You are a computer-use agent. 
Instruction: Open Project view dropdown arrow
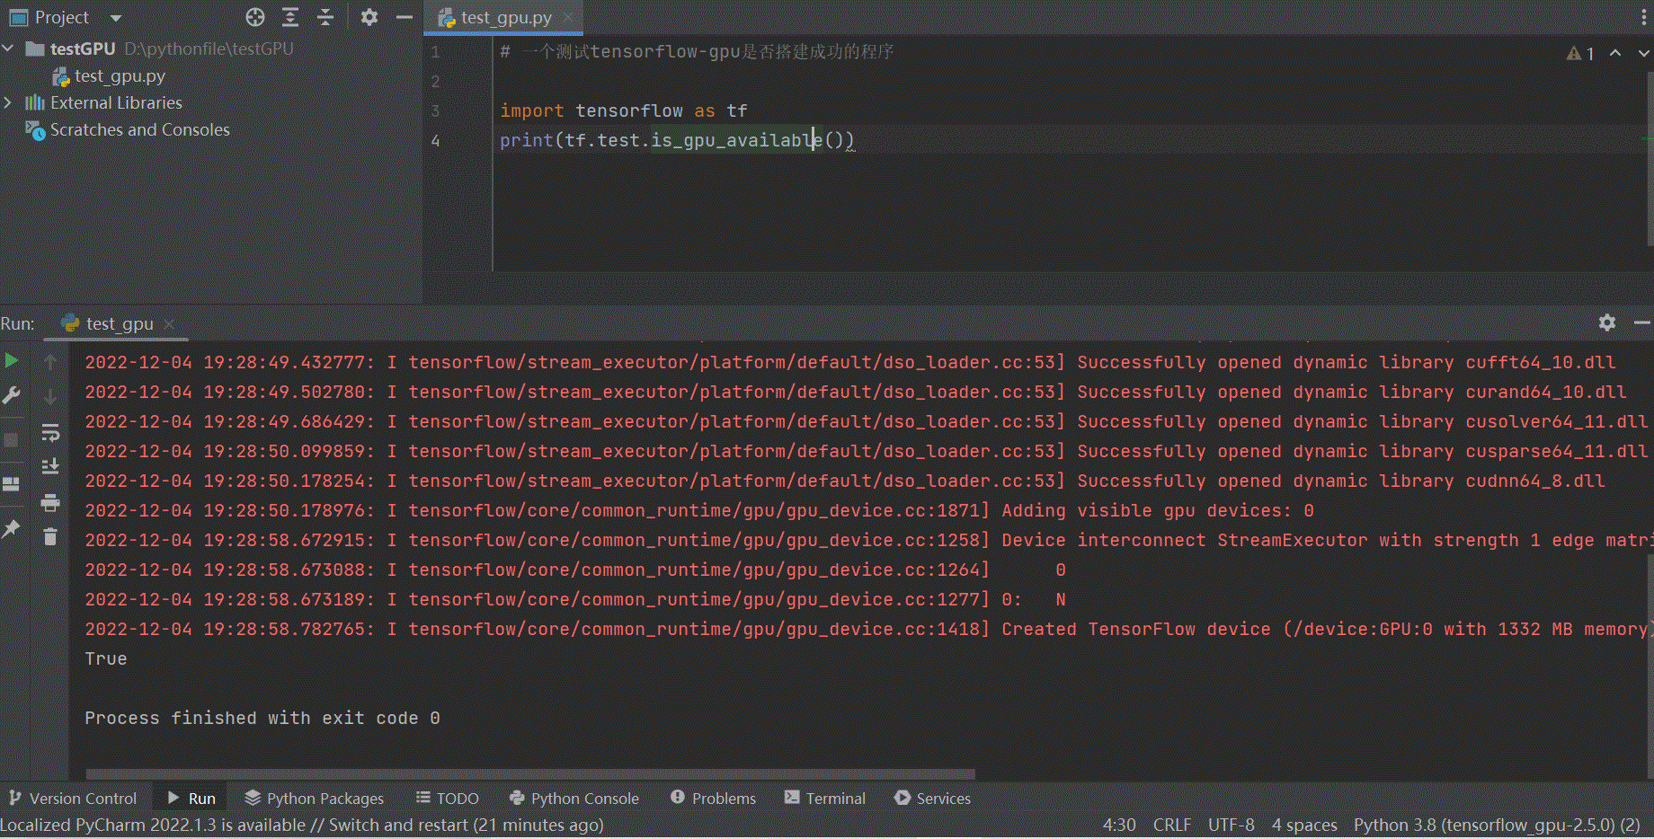pyautogui.click(x=115, y=18)
